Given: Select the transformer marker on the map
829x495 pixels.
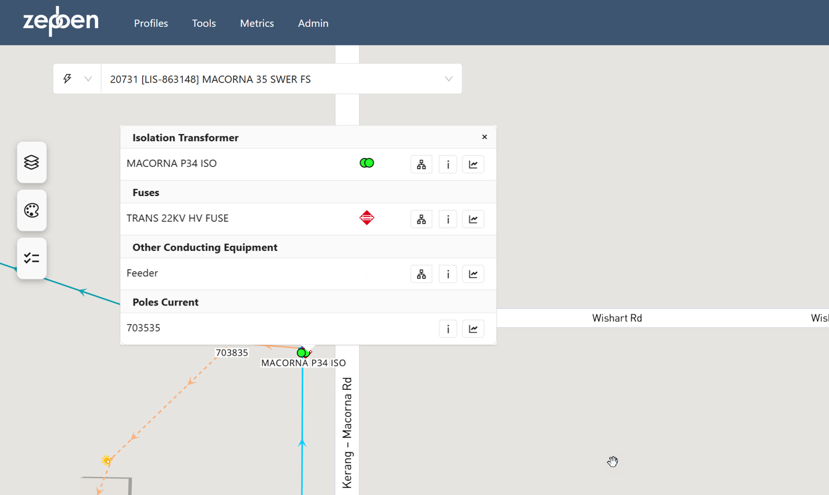Looking at the screenshot, I should click(302, 353).
